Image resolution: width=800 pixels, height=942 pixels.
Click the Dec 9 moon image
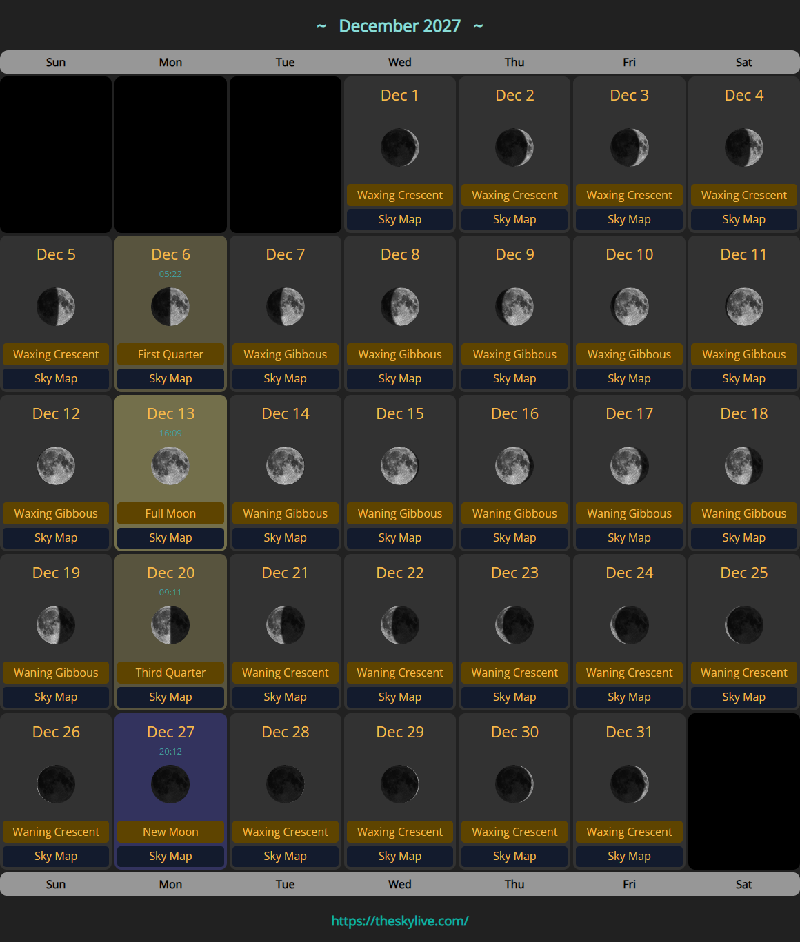tap(514, 307)
